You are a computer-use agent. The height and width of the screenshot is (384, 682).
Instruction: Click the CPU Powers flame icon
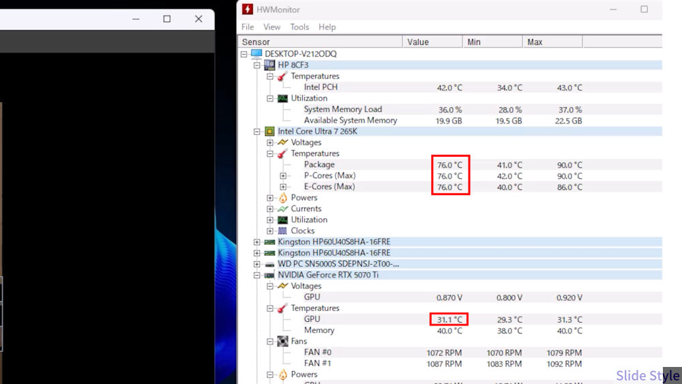point(283,198)
